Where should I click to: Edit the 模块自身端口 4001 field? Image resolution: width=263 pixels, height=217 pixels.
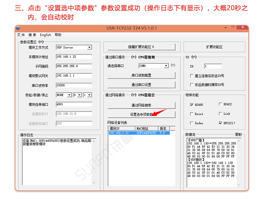(x=74, y=104)
